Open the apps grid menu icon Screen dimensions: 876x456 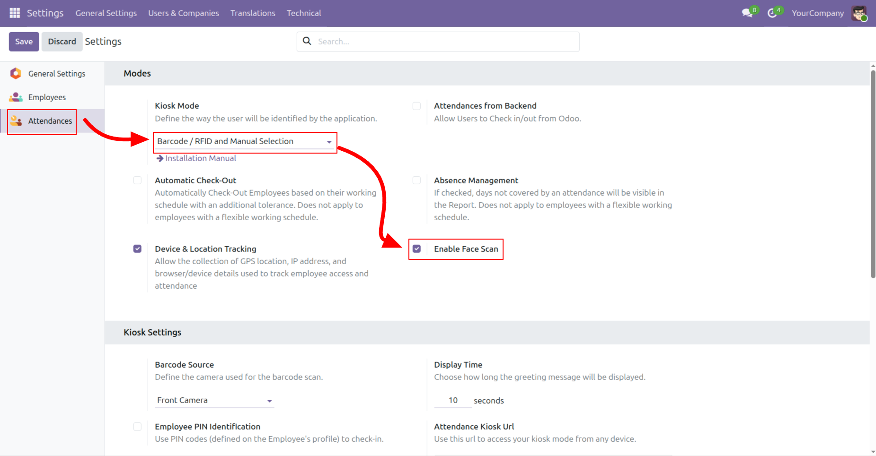click(x=15, y=13)
